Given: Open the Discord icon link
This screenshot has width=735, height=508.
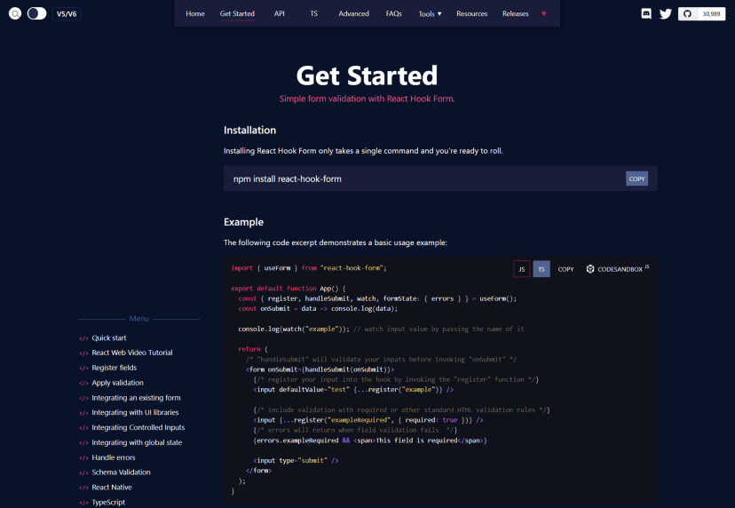Looking at the screenshot, I should click(x=646, y=13).
